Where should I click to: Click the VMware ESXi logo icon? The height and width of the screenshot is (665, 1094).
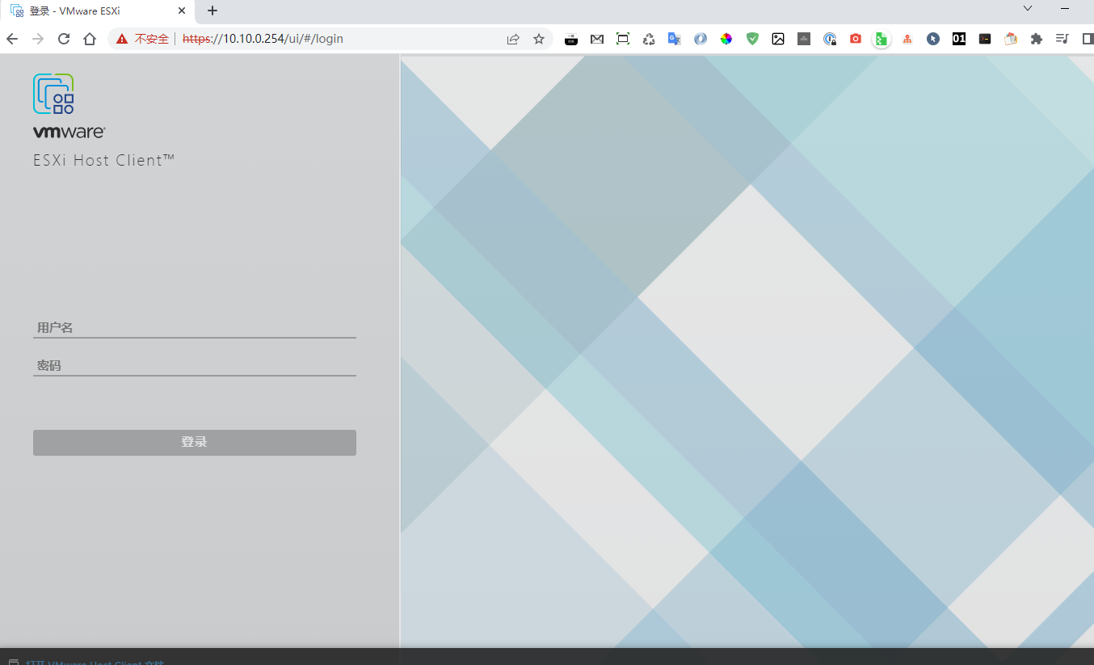53,94
